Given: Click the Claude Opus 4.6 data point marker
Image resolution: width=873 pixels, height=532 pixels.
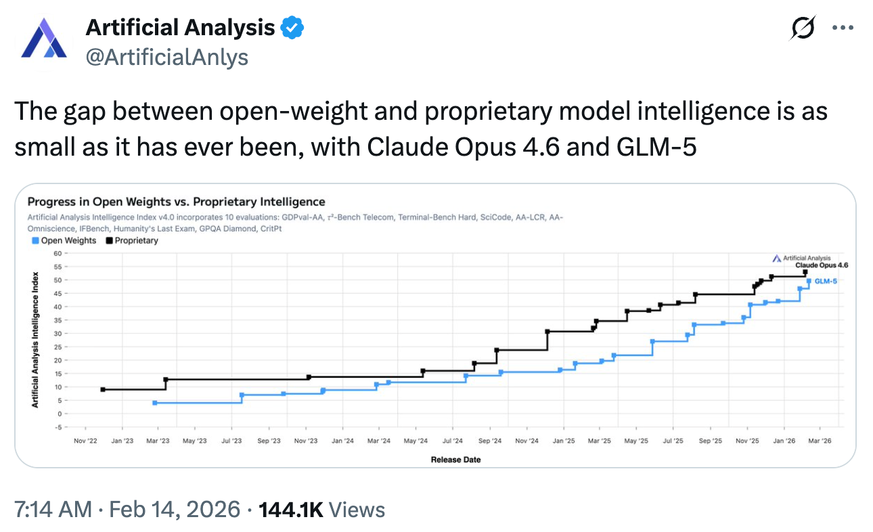Looking at the screenshot, I should 805,272.
